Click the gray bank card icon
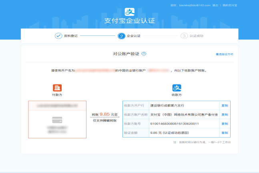This screenshot has height=173, width=259. click(x=57, y=120)
